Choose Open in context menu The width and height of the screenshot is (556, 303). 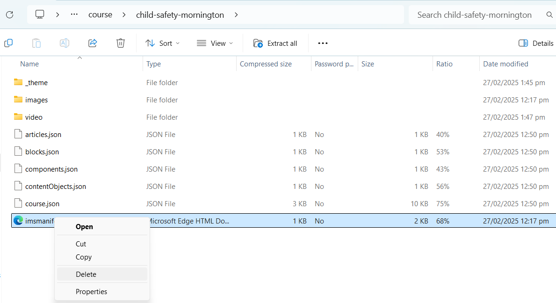[84, 227]
